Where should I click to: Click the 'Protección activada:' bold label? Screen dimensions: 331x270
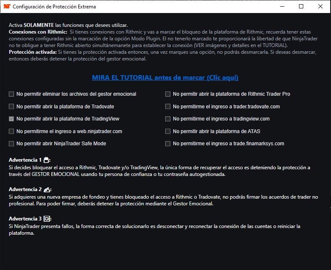(32, 52)
